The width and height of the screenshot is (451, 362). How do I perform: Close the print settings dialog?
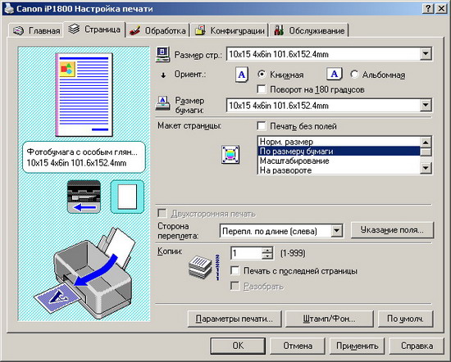(441, 9)
